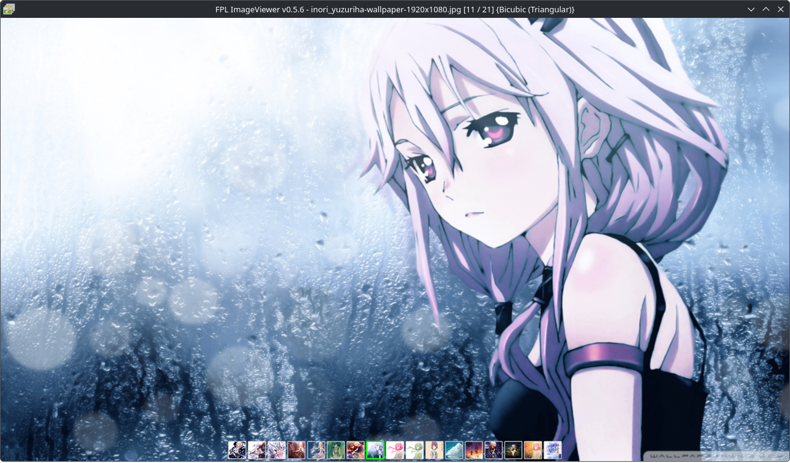Viewport: 790px width, 463px height.
Task: Pick the dark green thumbnail with small pink figure
Action: coord(513,450)
